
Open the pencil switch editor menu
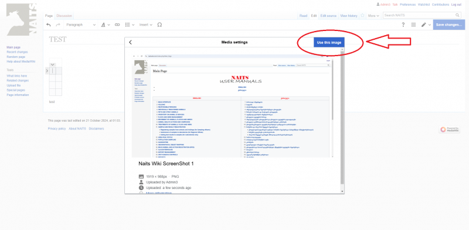pyautogui.click(x=426, y=25)
